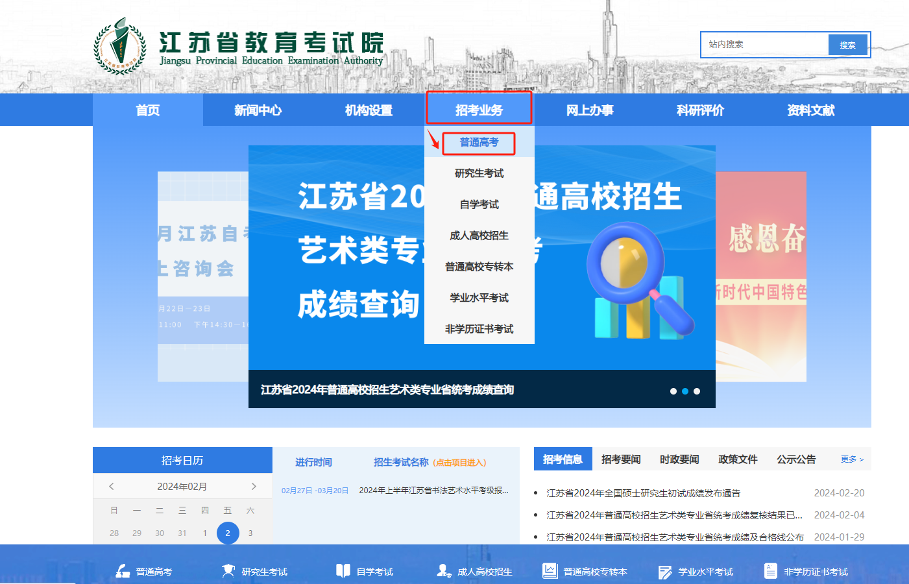Screen dimensions: 909x584
Task: Open 普通高考 shortcut in bottom bar
Action: click(x=144, y=571)
